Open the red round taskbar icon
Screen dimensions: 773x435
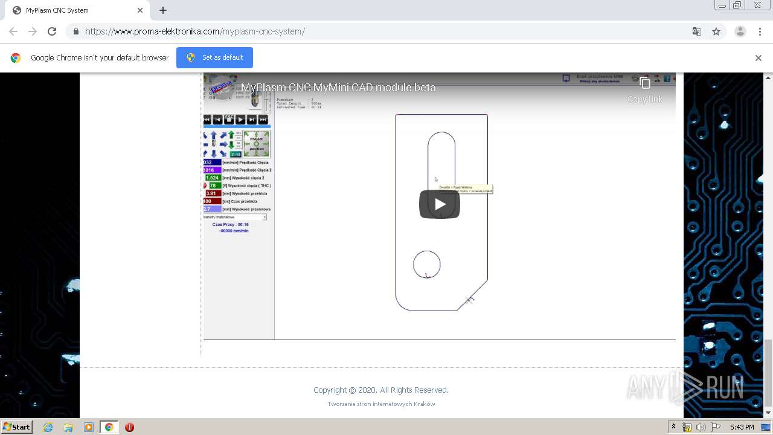(x=129, y=427)
